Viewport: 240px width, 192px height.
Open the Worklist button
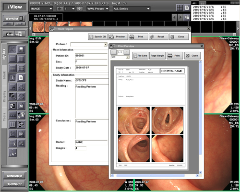pyautogui.click(x=14, y=19)
